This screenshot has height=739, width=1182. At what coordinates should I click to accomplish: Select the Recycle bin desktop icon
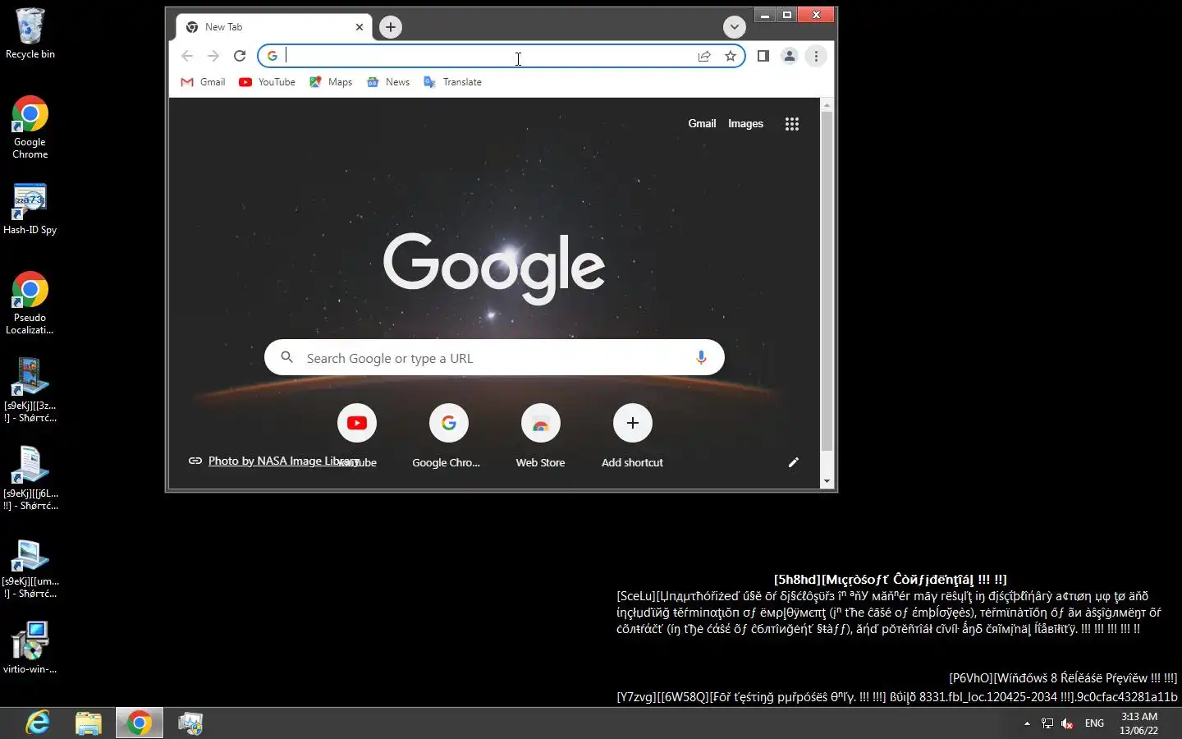(x=30, y=33)
